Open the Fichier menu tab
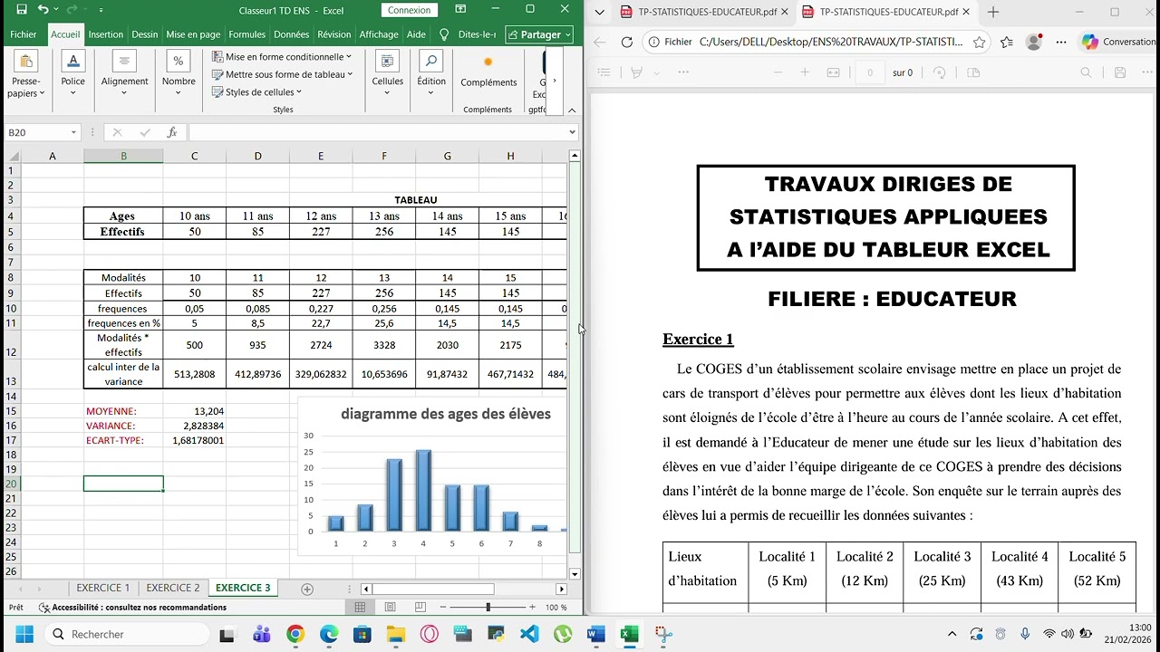1160x652 pixels. coord(24,34)
